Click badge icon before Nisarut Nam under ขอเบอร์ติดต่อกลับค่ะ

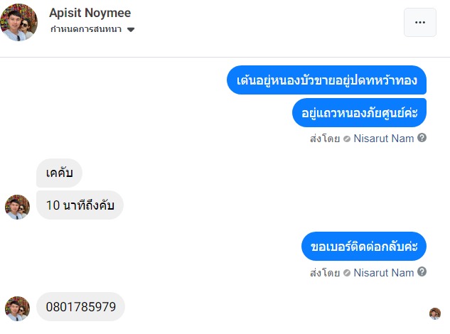pyautogui.click(x=347, y=273)
